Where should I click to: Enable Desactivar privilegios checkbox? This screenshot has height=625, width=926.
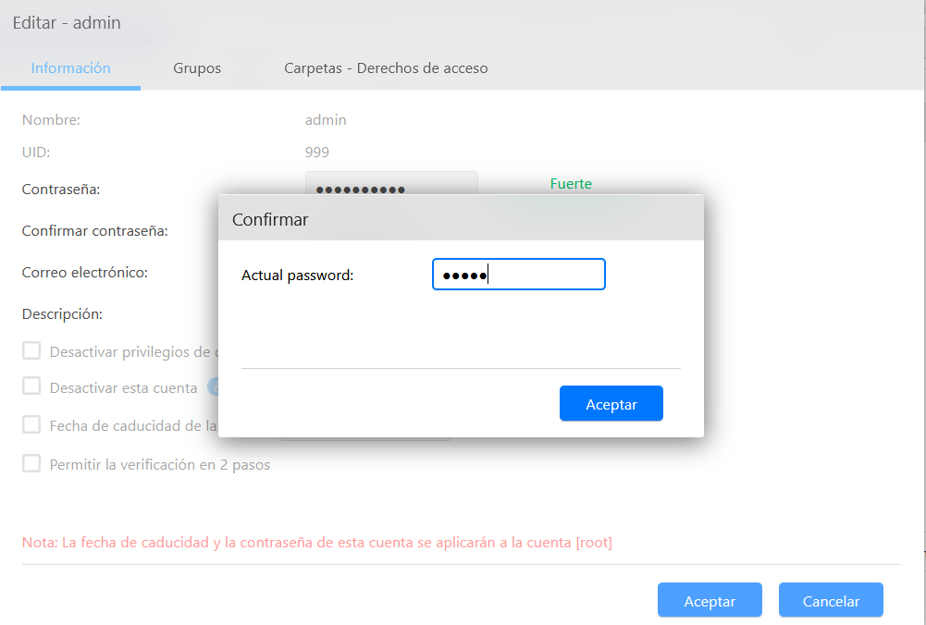pyautogui.click(x=32, y=351)
